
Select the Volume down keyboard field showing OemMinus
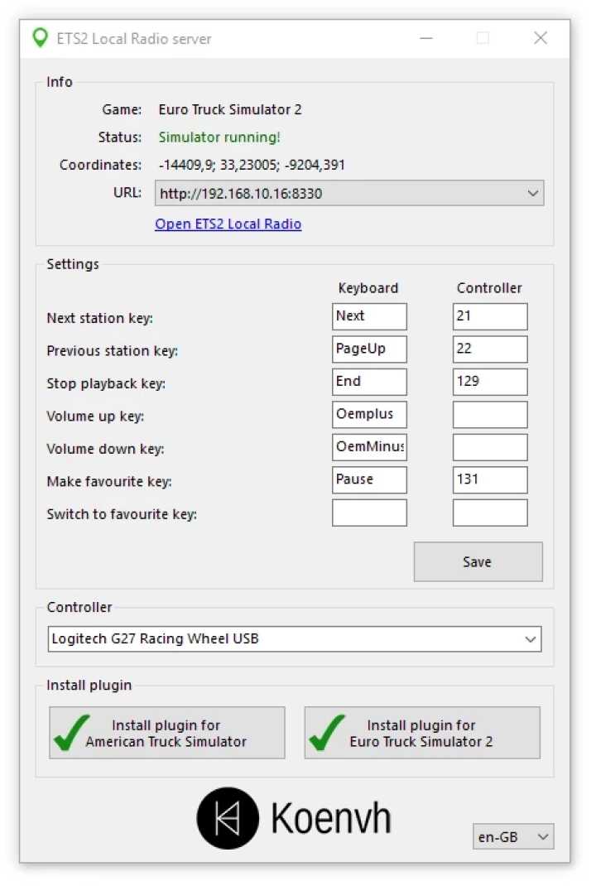point(368,447)
